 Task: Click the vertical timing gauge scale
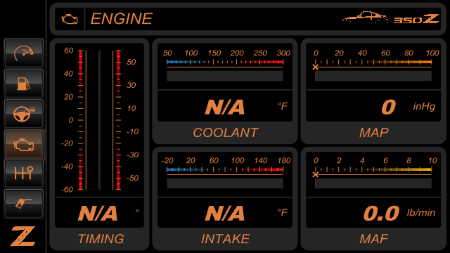(x=99, y=120)
